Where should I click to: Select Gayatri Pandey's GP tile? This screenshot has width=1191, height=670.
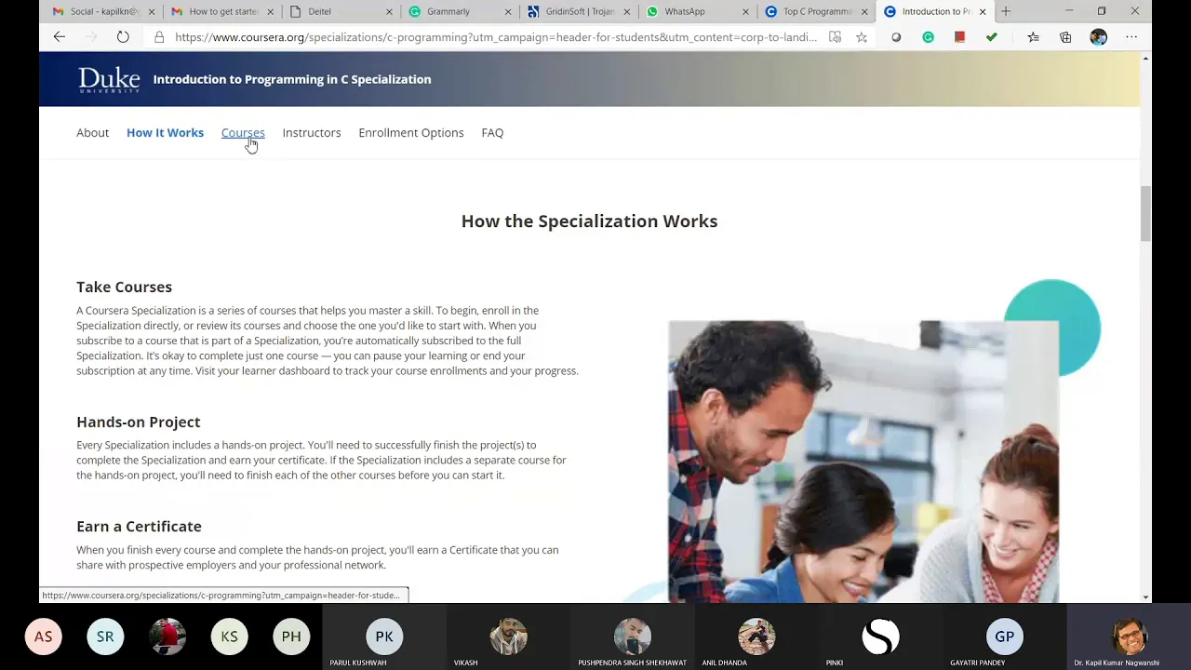(x=1004, y=636)
